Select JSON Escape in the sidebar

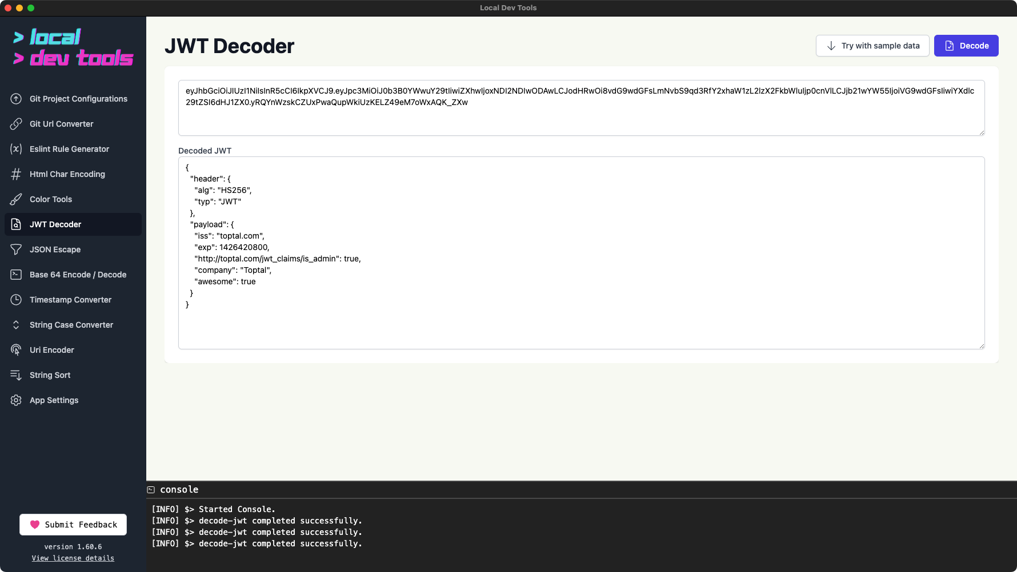pos(55,249)
